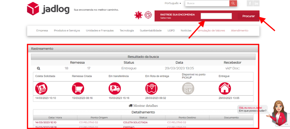Open the Português language dropdown

pos(173,3)
